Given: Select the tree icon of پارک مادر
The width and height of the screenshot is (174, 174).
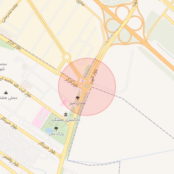Looking at the screenshot, I should [56, 129].
